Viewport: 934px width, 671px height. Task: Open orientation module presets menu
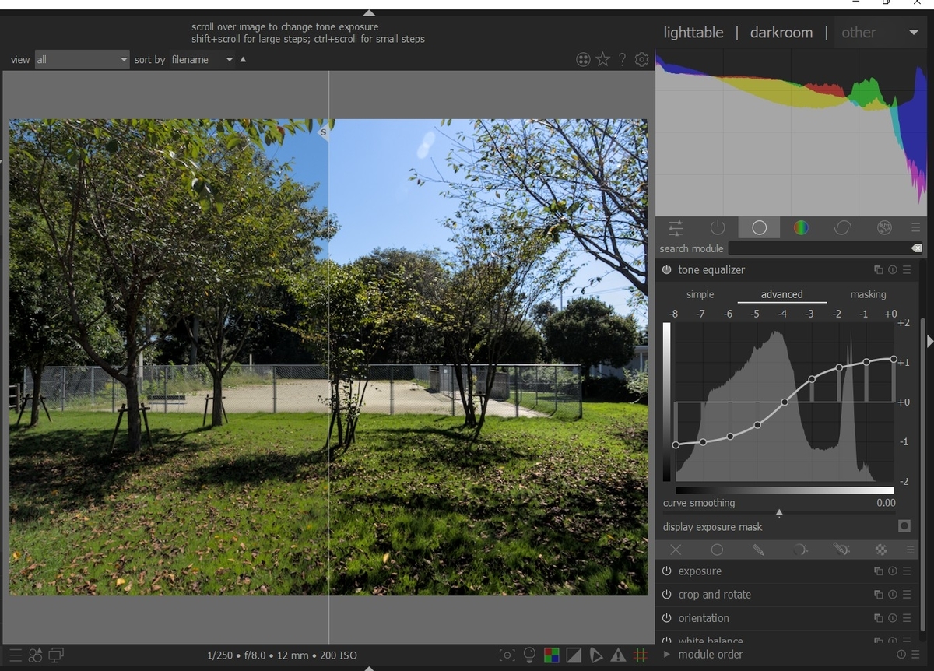pyautogui.click(x=907, y=618)
